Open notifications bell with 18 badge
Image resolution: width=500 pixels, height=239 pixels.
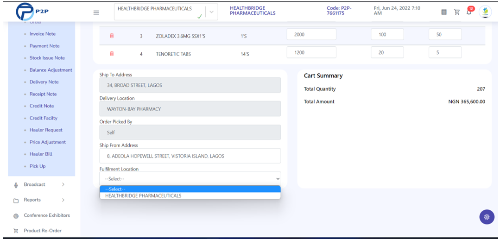(x=469, y=11)
